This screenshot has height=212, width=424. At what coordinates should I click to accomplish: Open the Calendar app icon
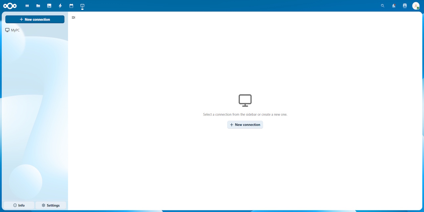coord(71,6)
